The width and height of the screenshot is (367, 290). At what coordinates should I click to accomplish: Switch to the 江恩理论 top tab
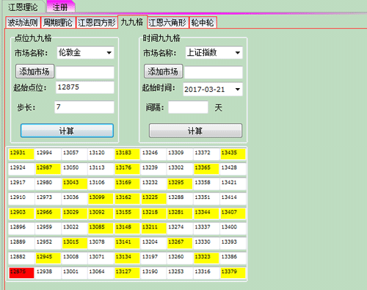point(23,7)
